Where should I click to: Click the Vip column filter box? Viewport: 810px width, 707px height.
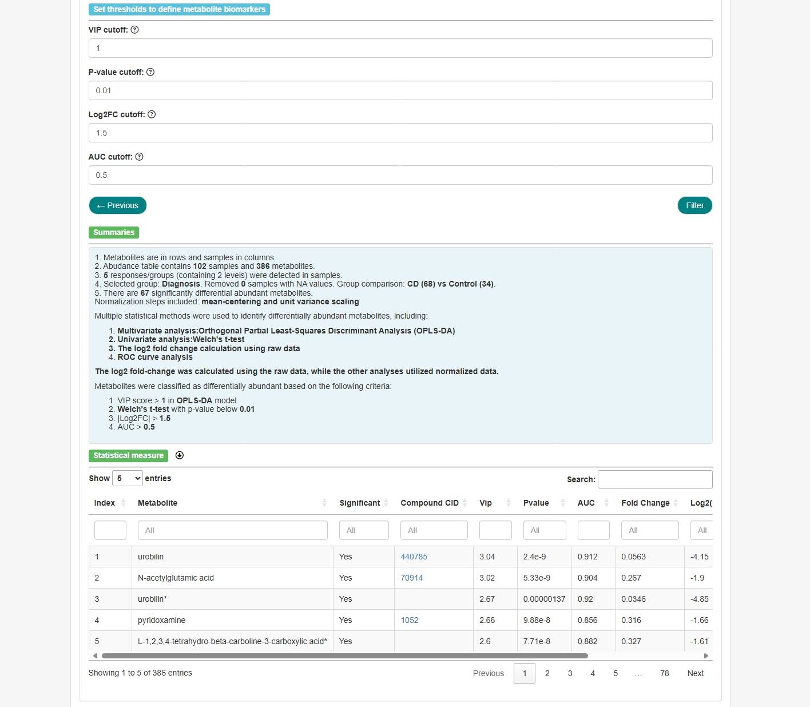(495, 530)
